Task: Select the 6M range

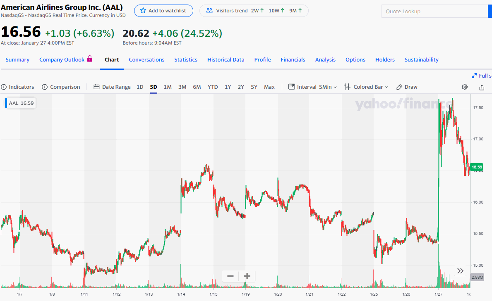Action: click(197, 87)
